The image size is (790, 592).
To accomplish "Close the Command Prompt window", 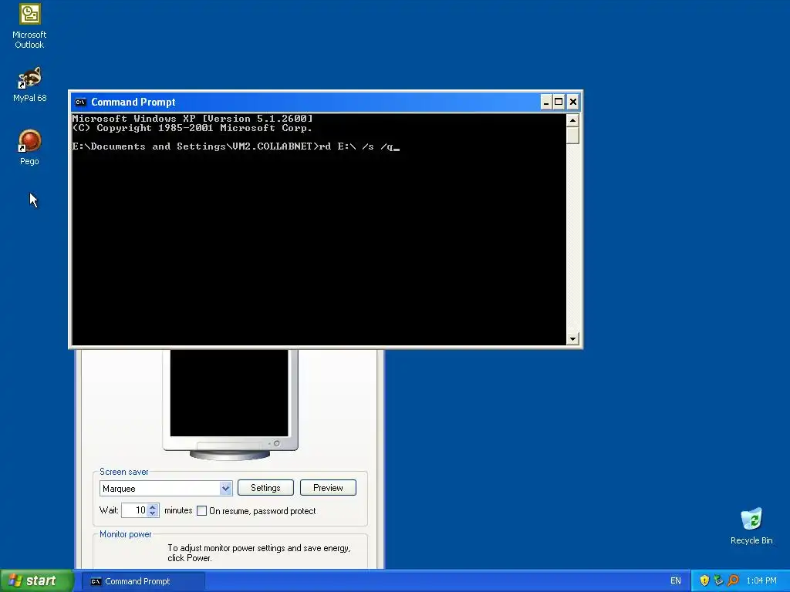I will (573, 103).
